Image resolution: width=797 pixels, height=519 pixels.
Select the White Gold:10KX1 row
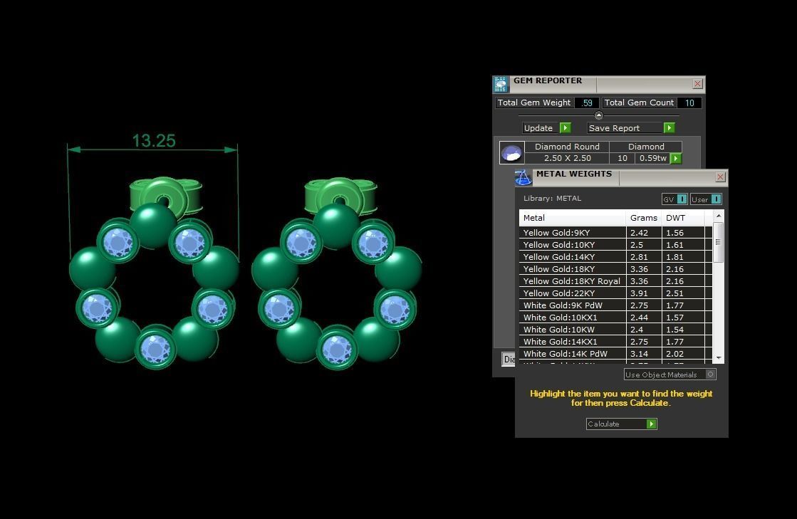coord(615,318)
